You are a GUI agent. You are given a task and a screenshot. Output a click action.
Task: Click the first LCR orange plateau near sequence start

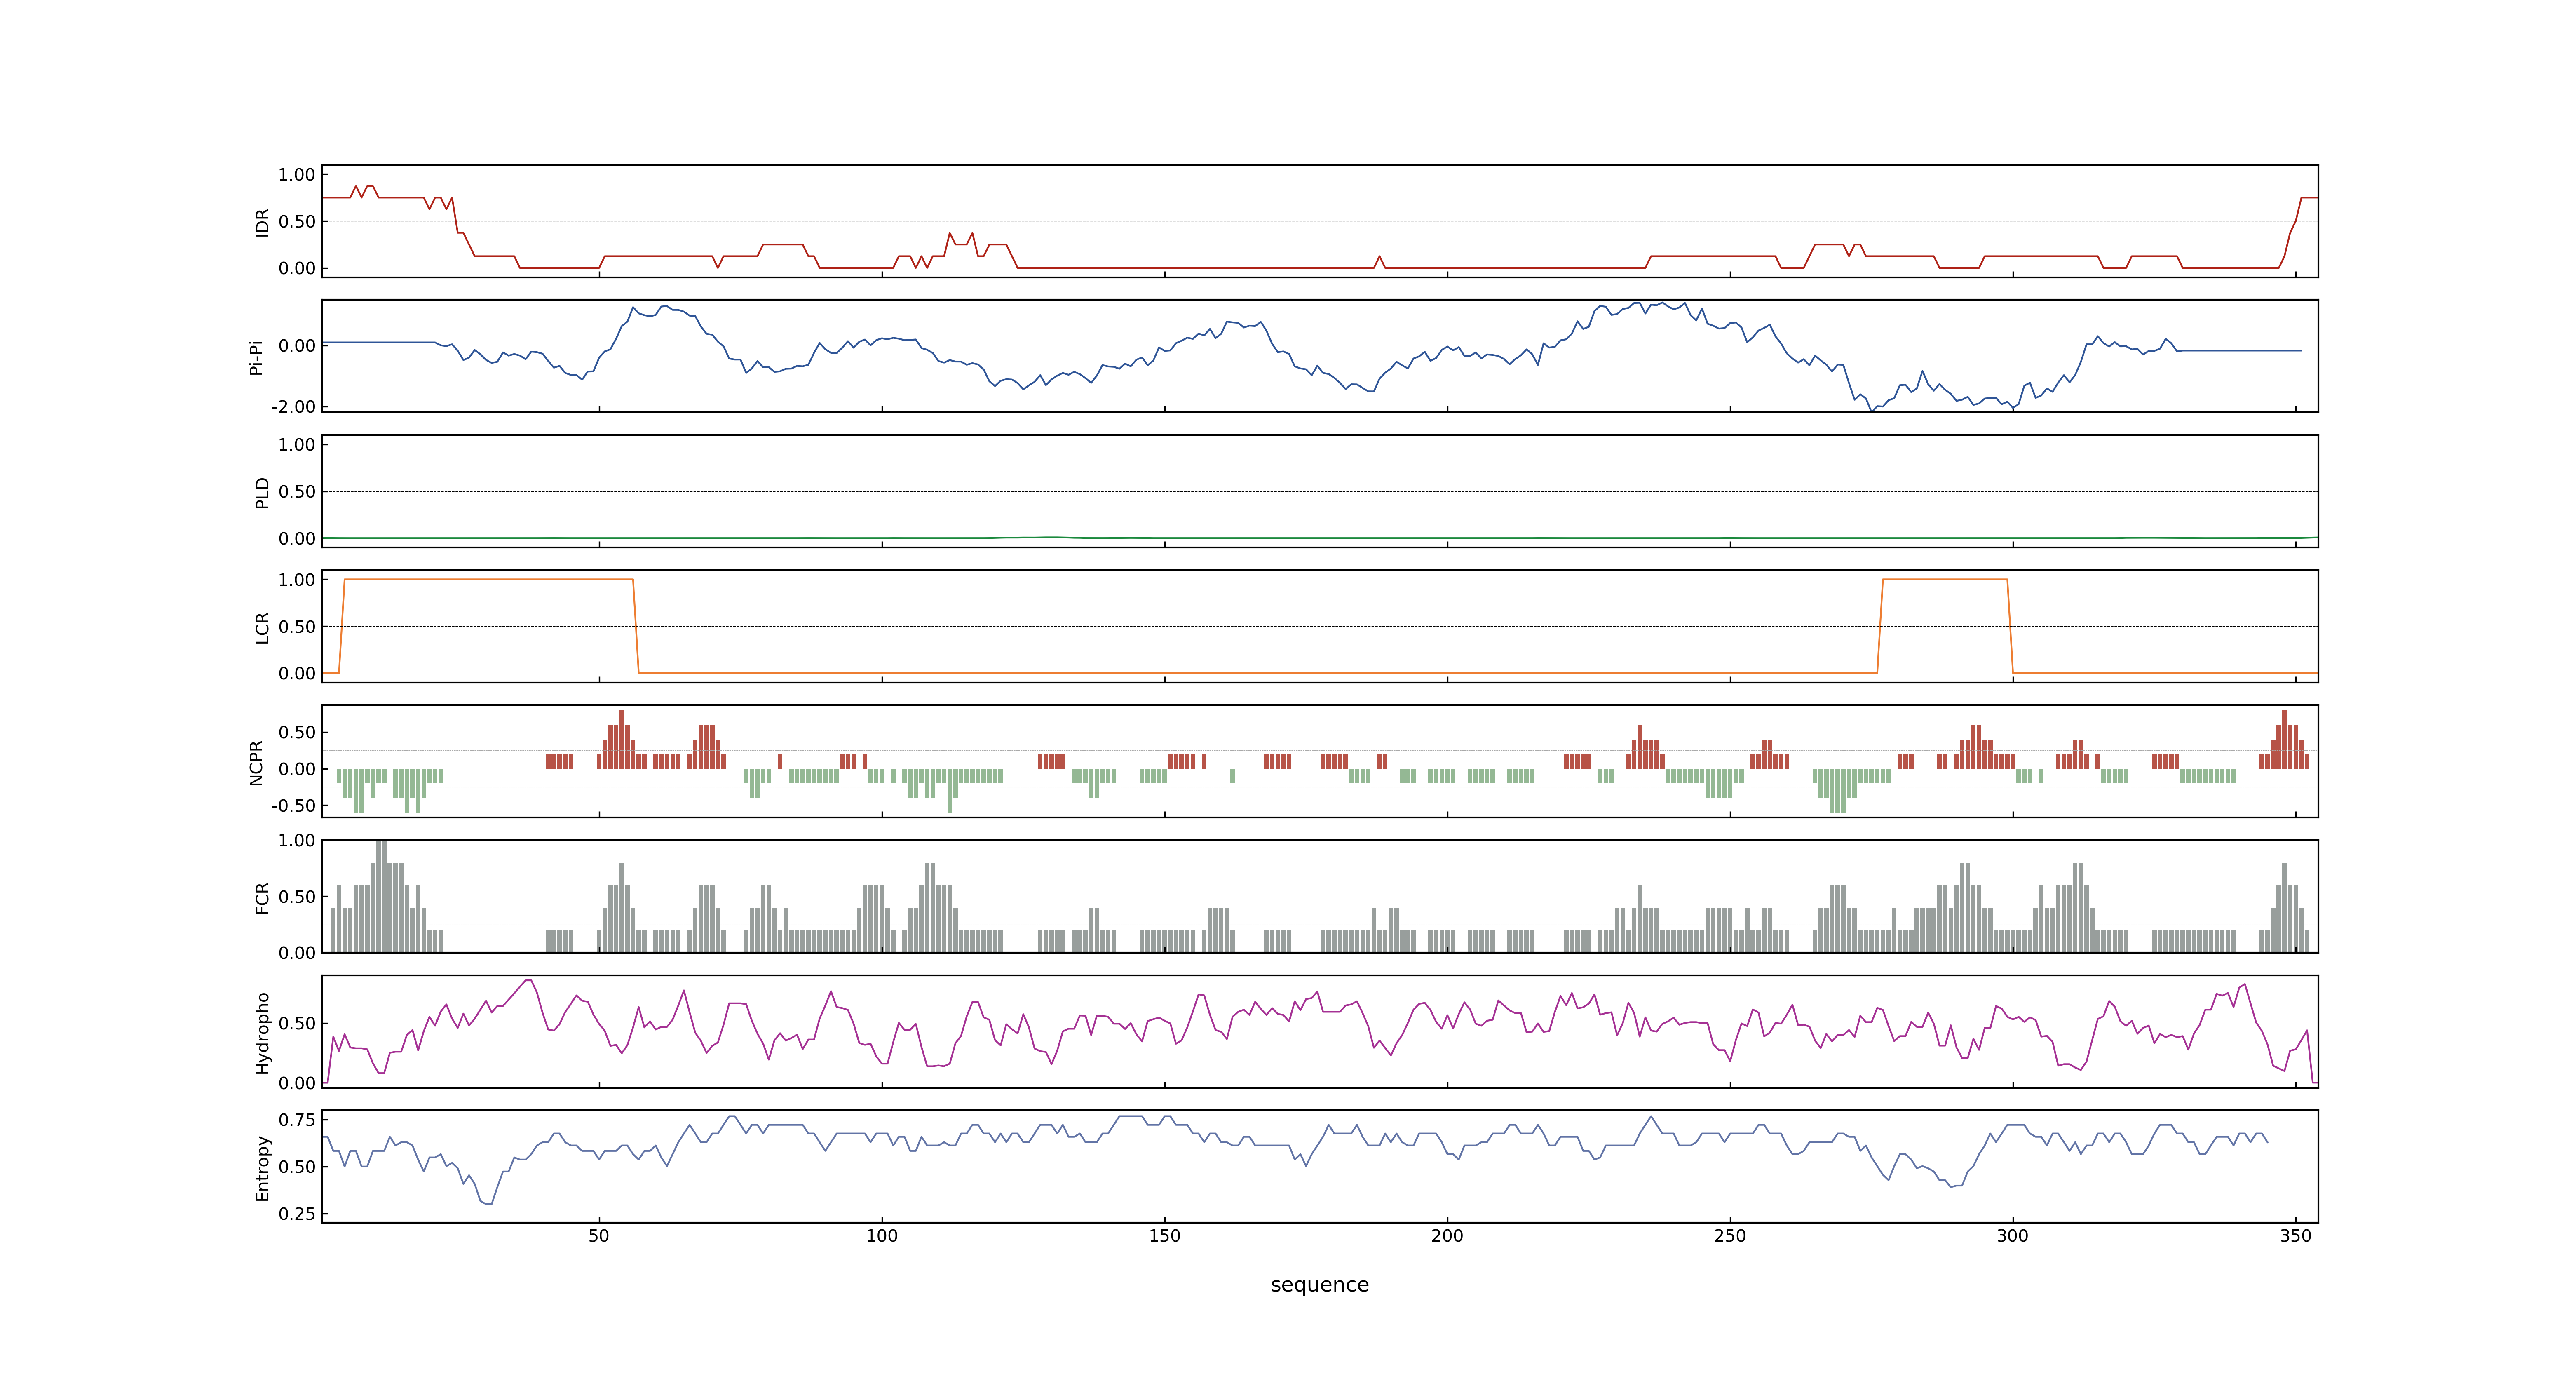click(x=488, y=580)
